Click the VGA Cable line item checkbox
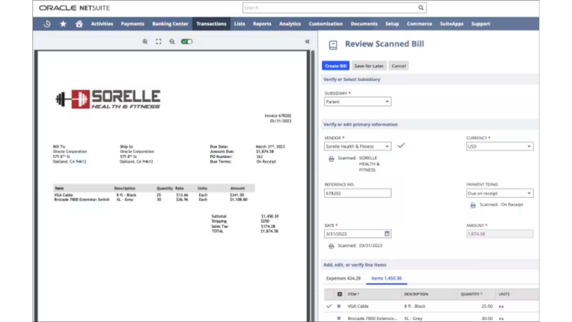The image size is (572, 322). click(x=339, y=306)
